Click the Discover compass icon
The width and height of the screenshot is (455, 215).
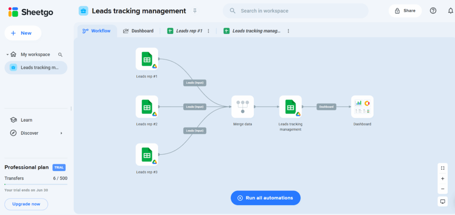click(x=13, y=133)
